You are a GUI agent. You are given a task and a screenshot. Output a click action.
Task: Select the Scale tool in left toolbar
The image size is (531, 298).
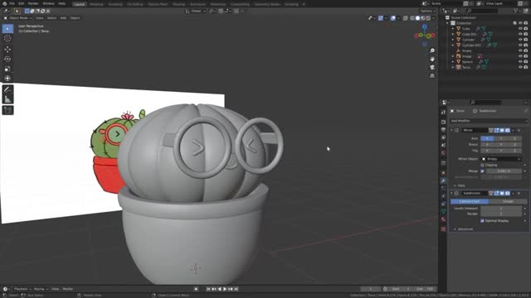pyautogui.click(x=7, y=69)
